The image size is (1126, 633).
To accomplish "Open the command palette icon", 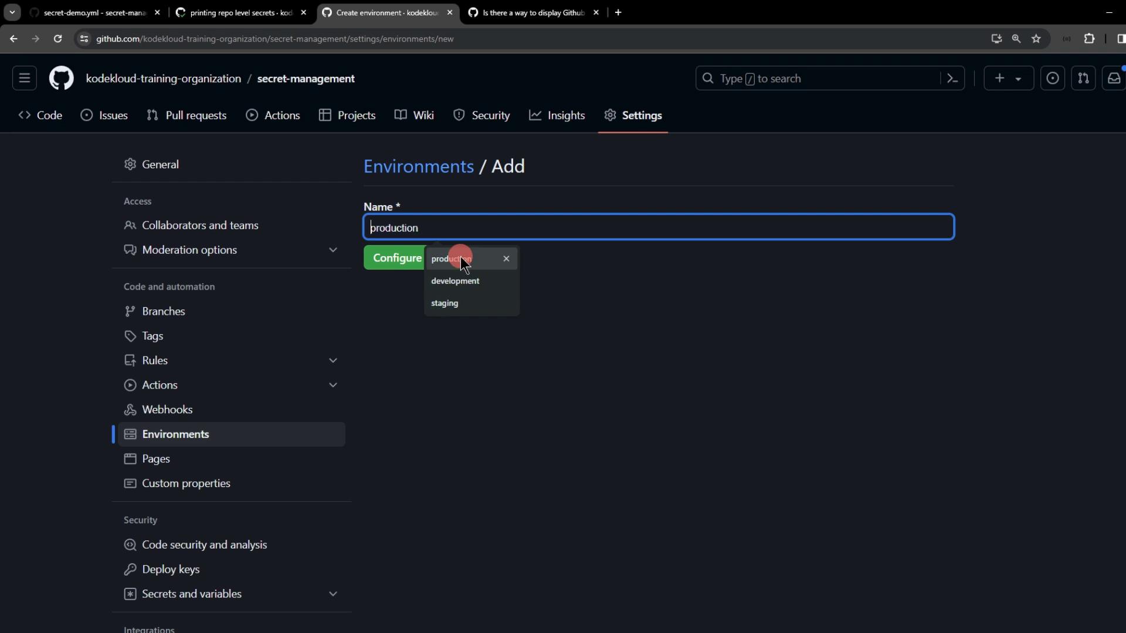I will point(952,79).
